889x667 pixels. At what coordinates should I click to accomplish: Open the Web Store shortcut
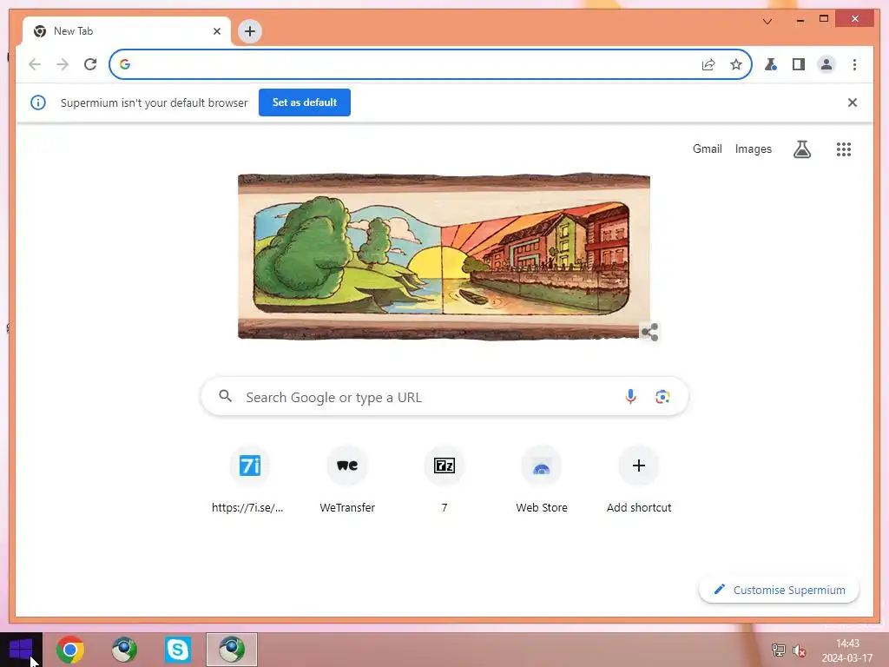pyautogui.click(x=542, y=479)
